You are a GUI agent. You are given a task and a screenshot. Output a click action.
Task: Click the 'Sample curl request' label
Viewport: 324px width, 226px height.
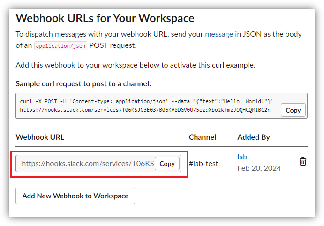[x=83, y=84]
